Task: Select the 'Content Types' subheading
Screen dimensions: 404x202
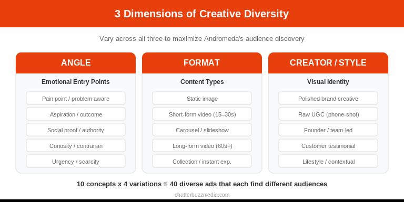Action: (x=202, y=82)
